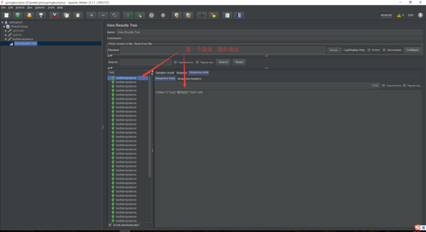The image size is (426, 232).
Task: Click the Configure button
Action: (x=412, y=50)
